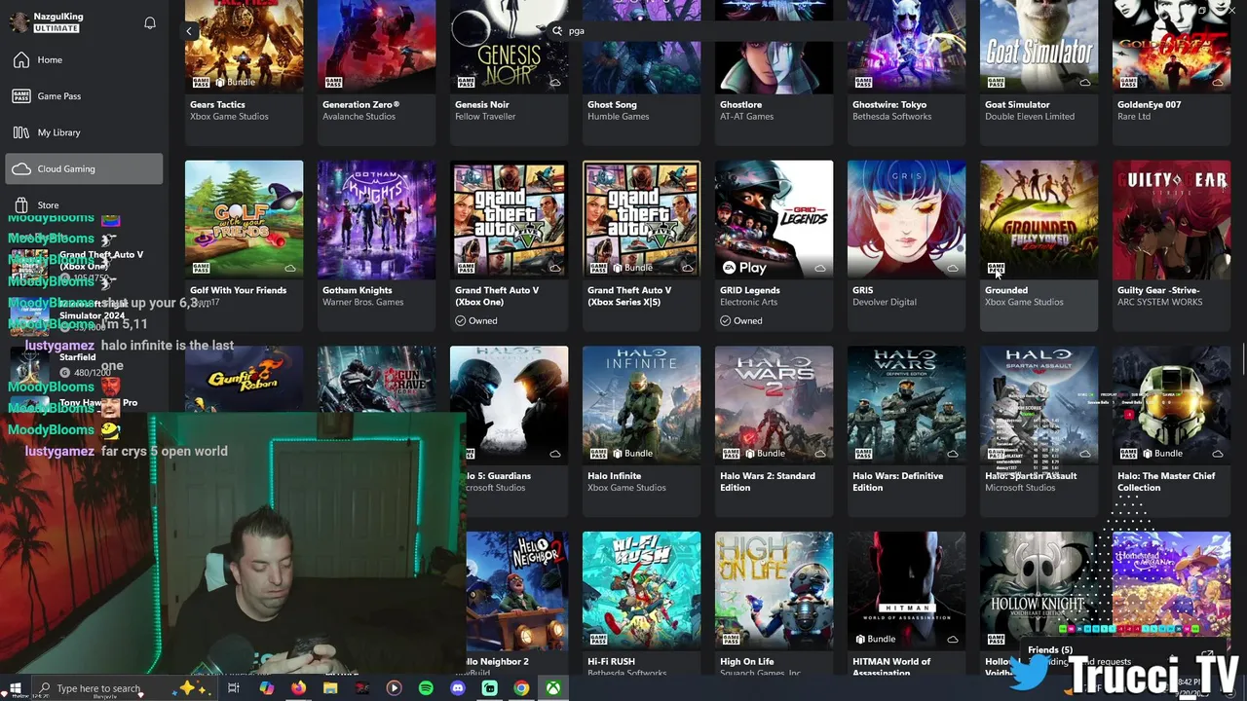Select Cloud Gaming in the sidebar
Screen dimensions: 1247x701
click(x=84, y=168)
